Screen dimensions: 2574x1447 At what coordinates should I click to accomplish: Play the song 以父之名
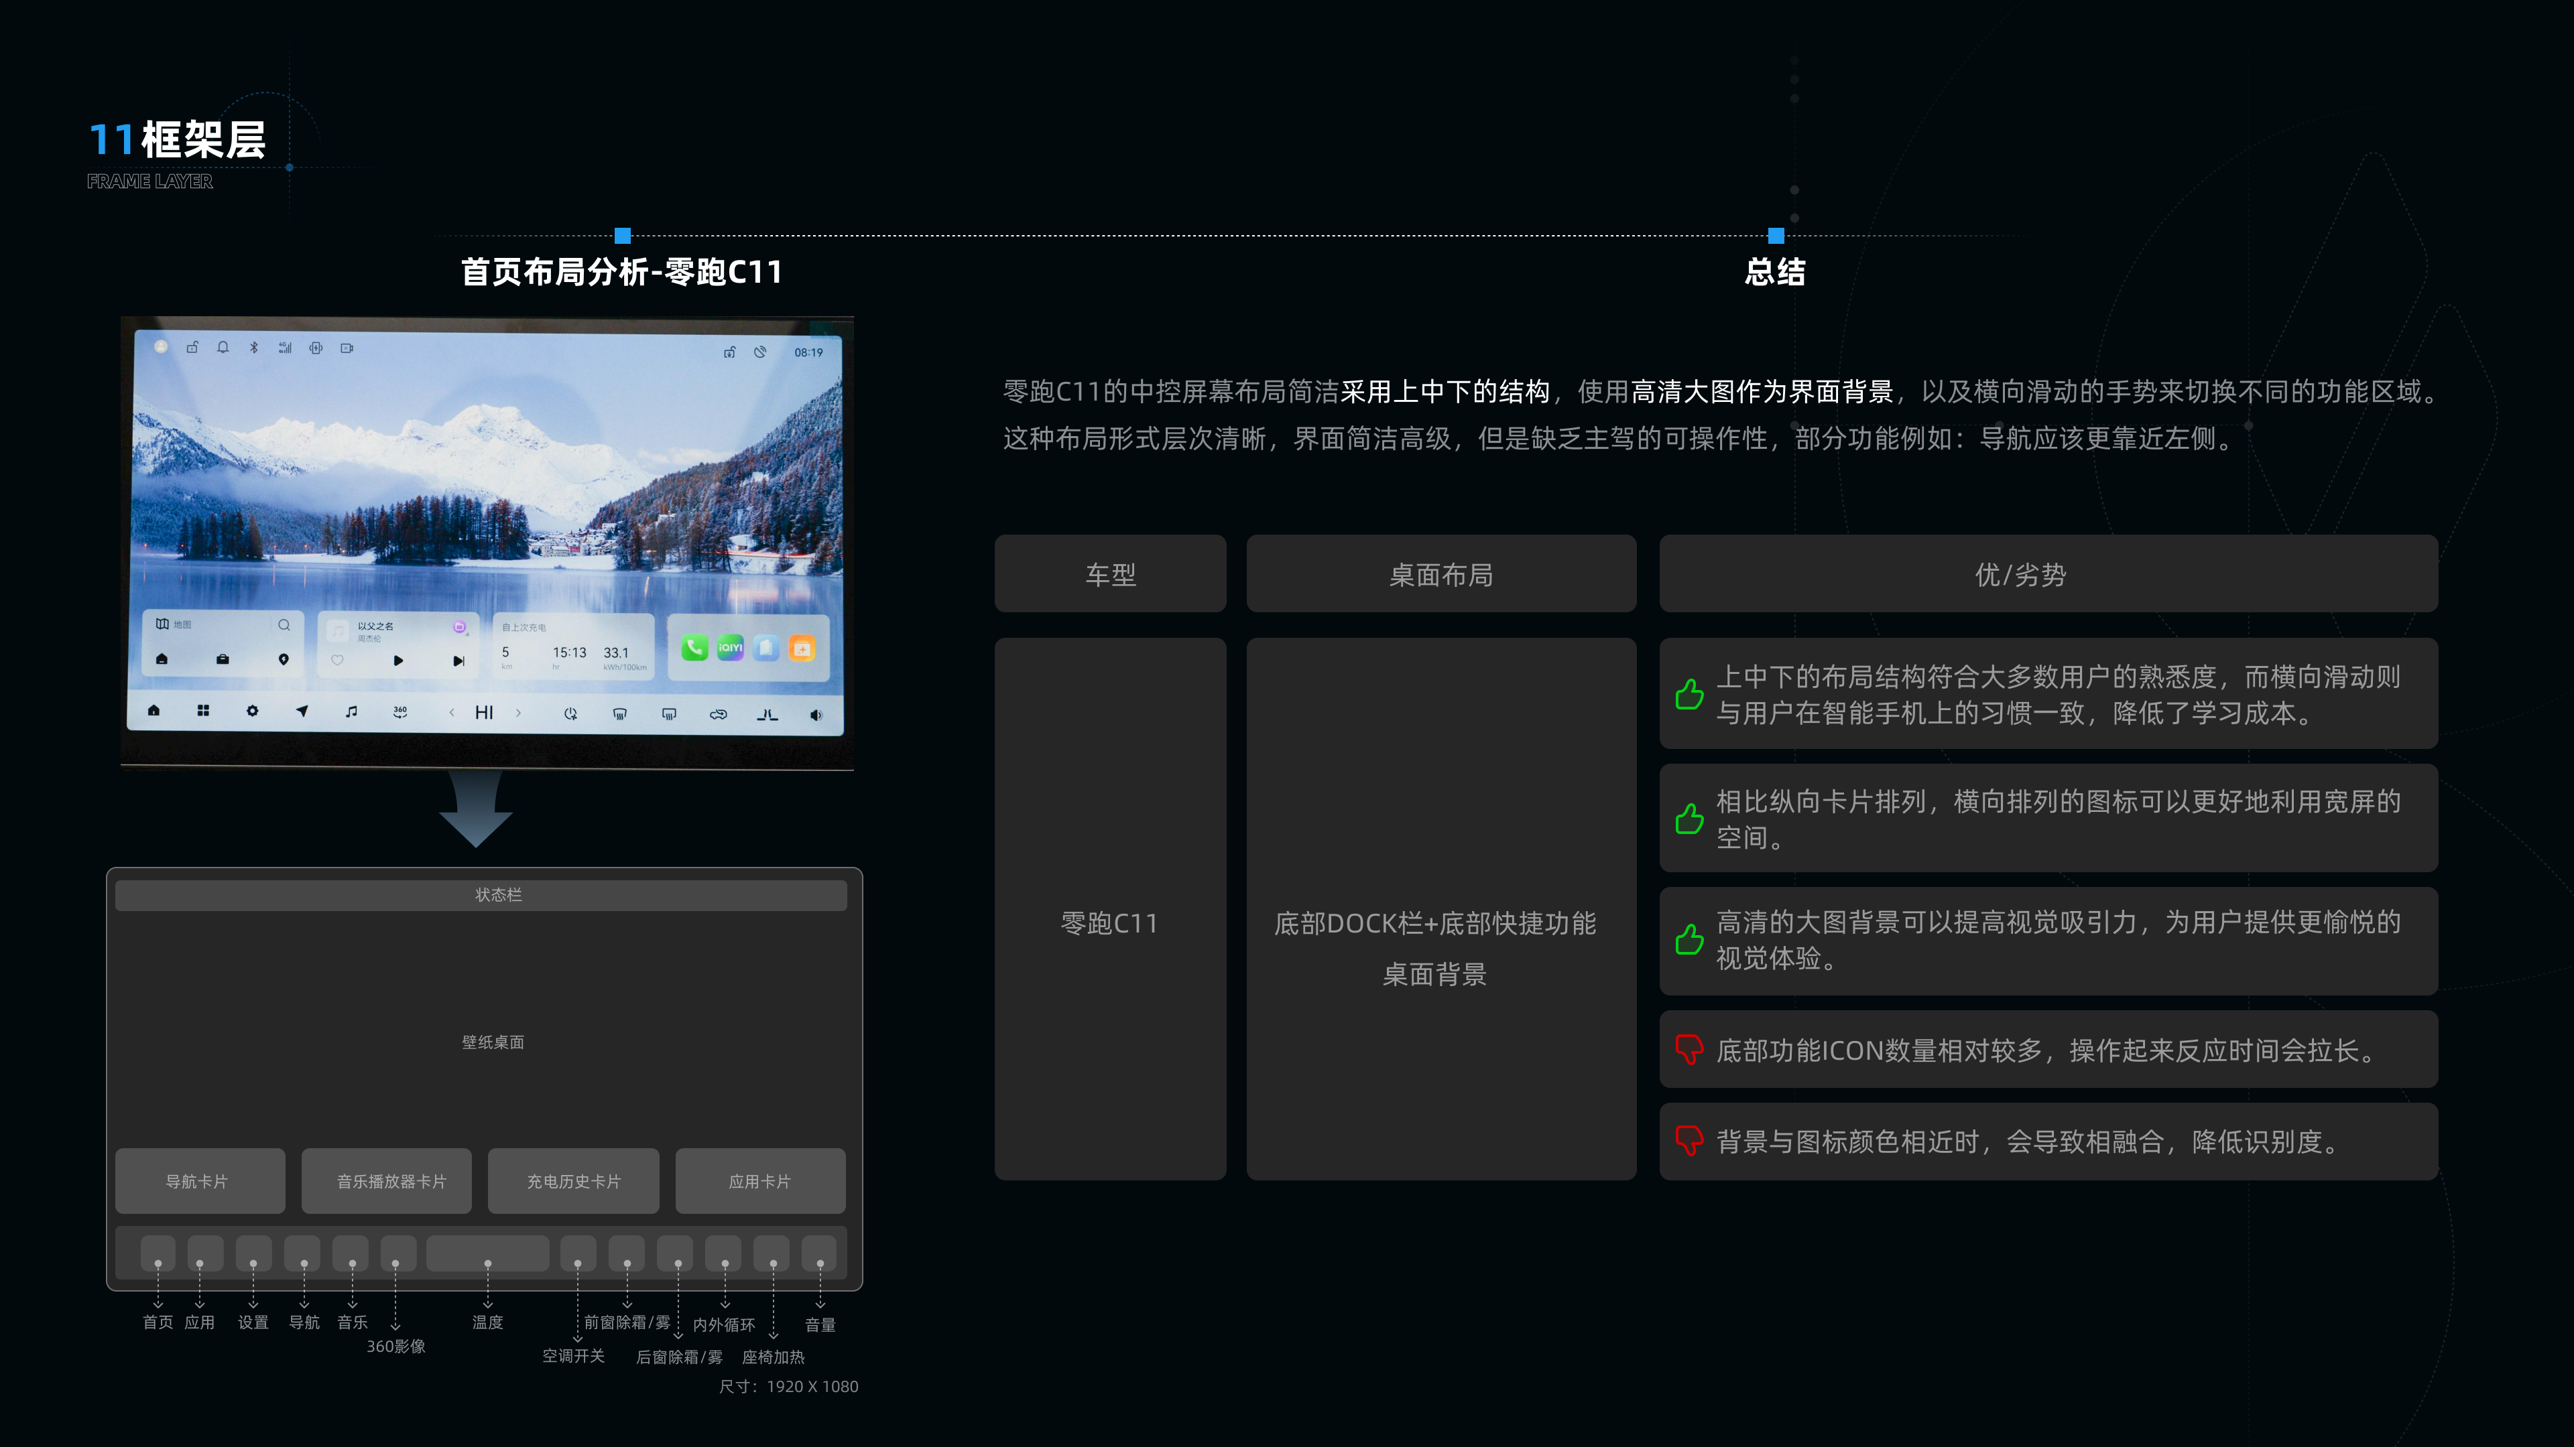399,660
